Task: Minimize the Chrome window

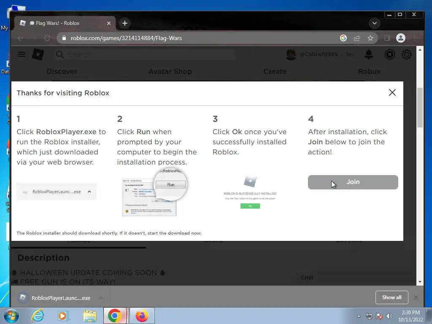Action: 389,15
